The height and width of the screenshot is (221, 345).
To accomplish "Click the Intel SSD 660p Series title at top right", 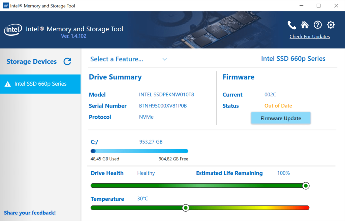I will (293, 59).
